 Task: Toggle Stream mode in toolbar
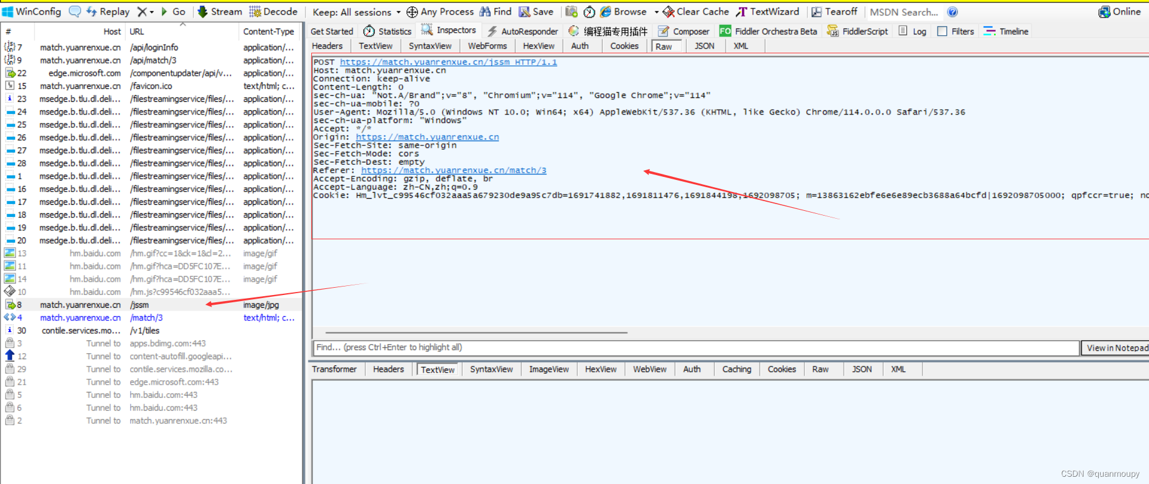tap(220, 12)
